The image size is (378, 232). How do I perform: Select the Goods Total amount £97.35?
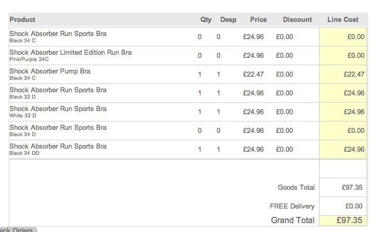pyautogui.click(x=352, y=188)
